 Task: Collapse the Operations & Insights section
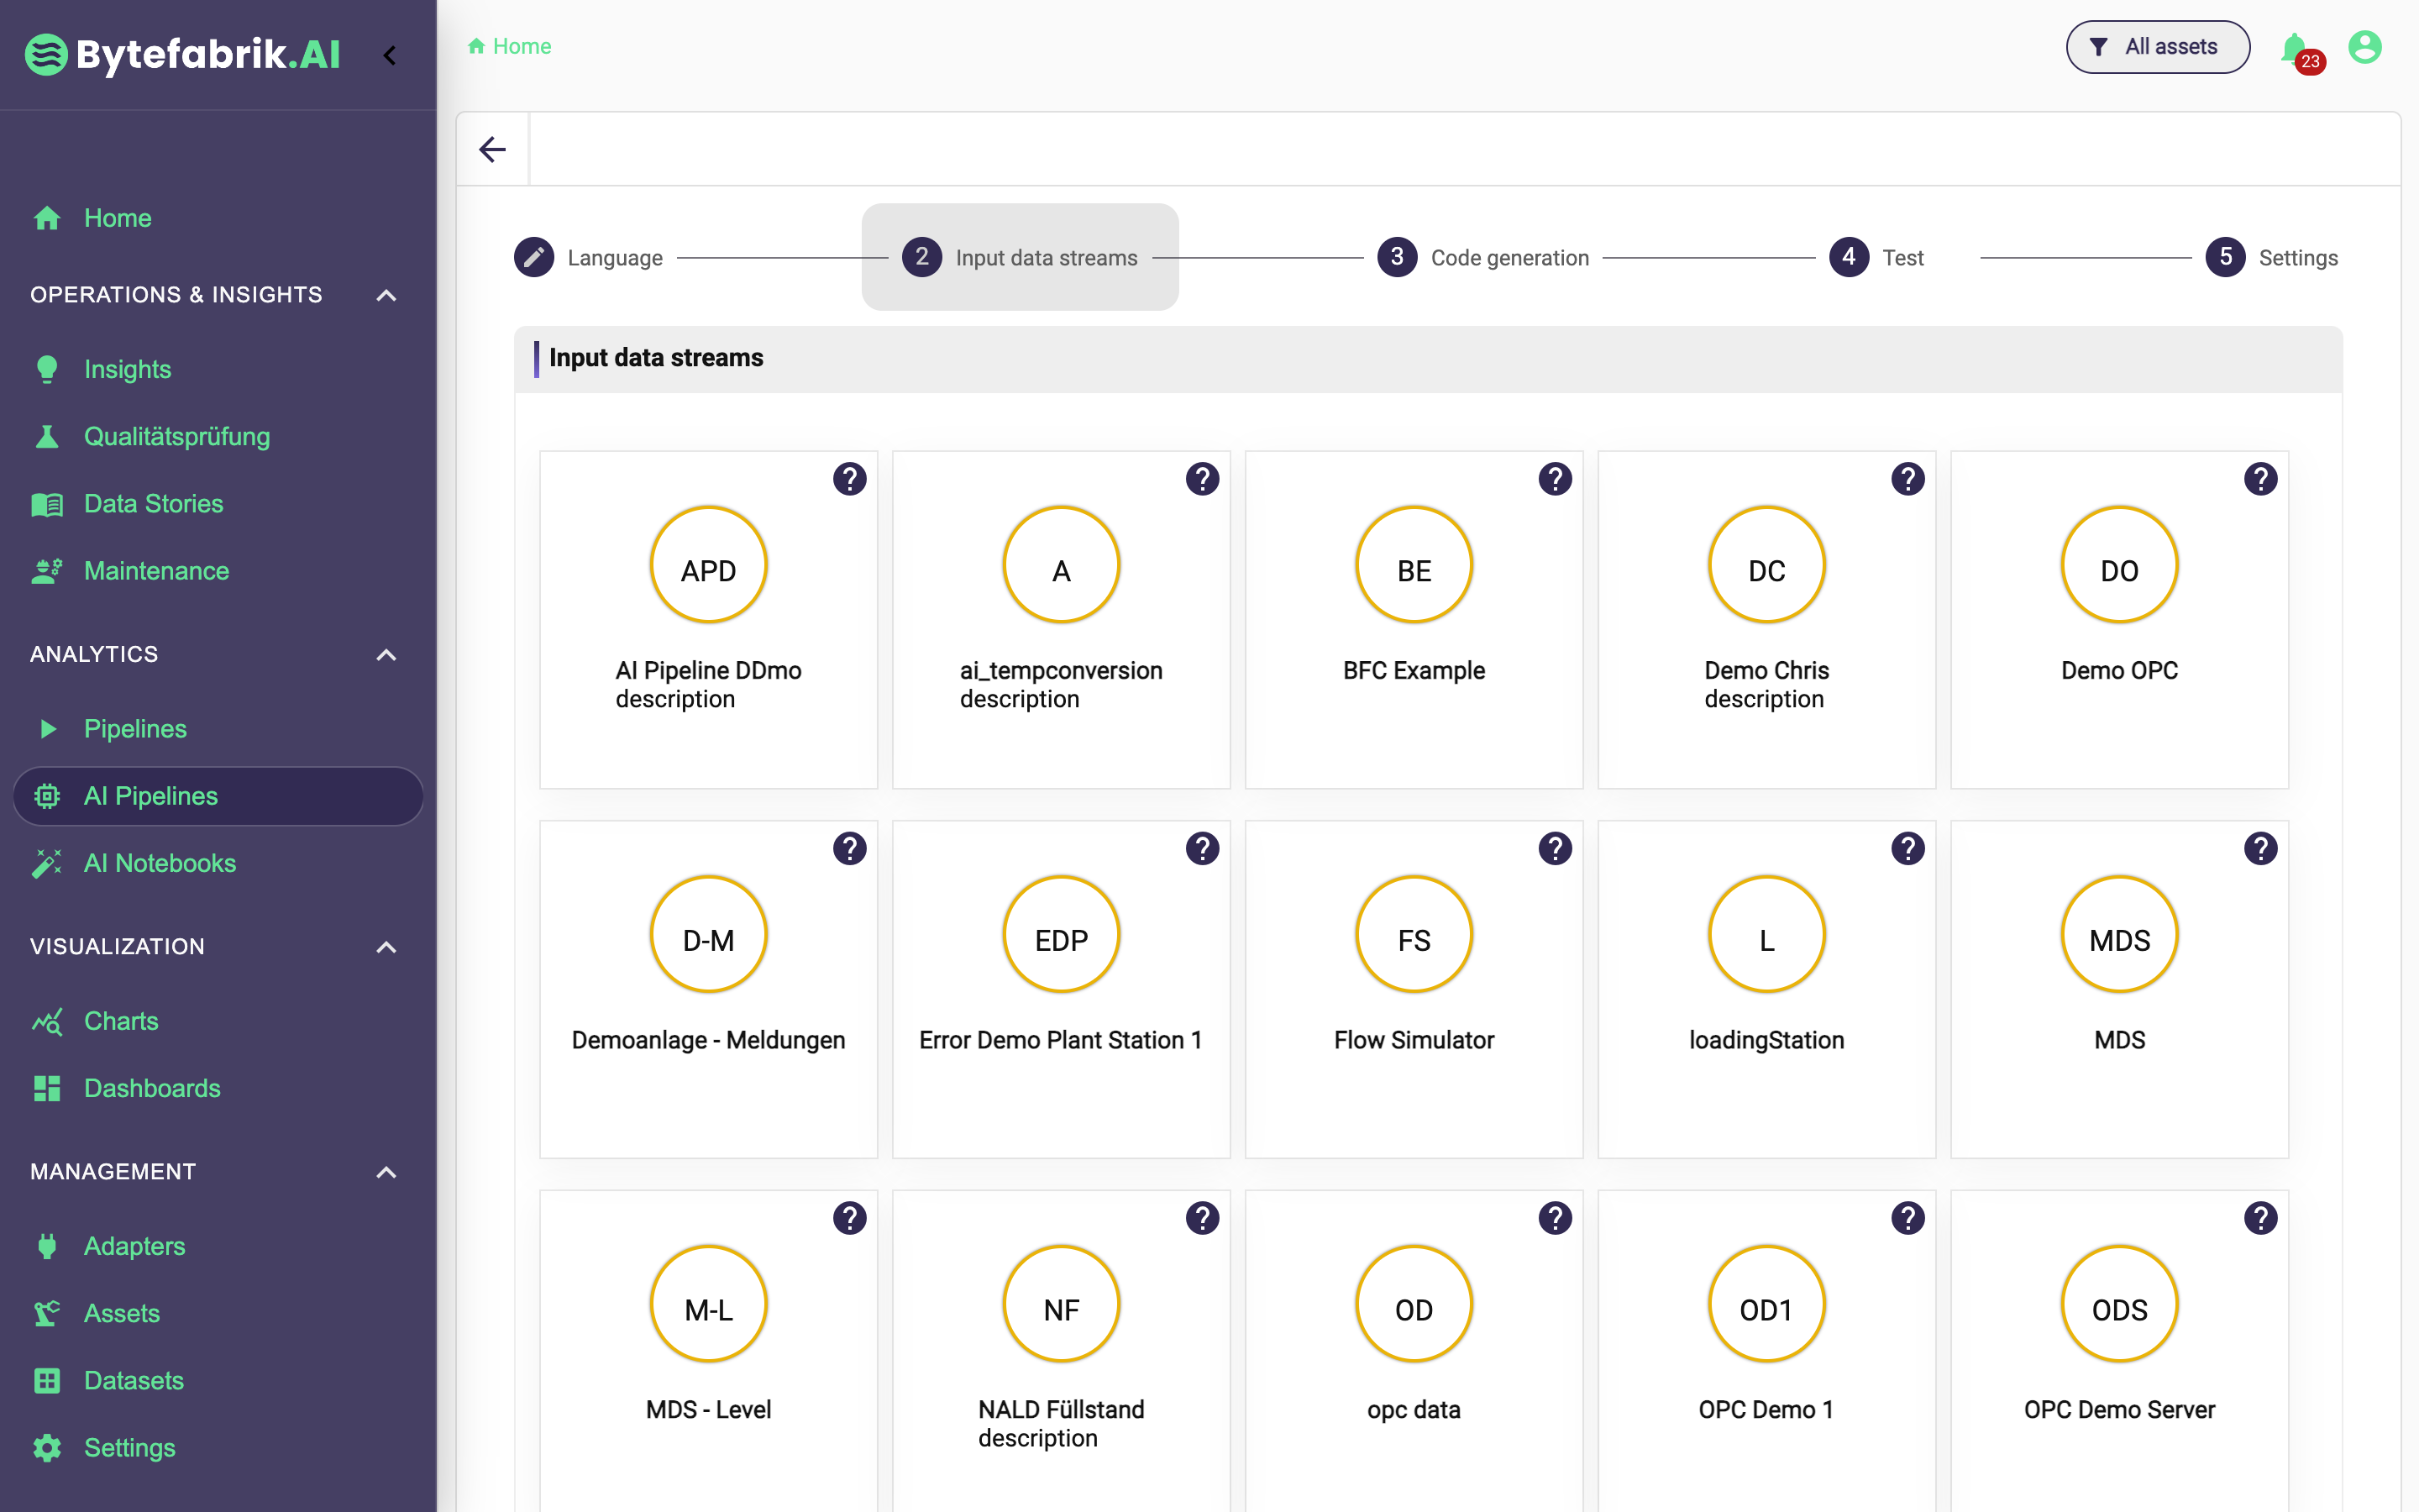386,295
